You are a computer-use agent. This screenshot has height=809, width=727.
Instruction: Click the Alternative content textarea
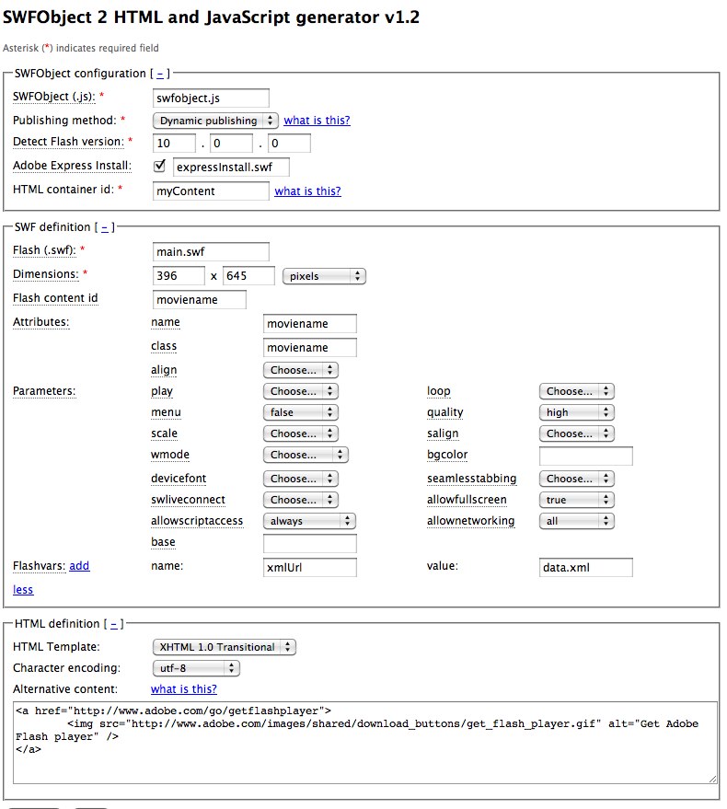click(x=365, y=743)
